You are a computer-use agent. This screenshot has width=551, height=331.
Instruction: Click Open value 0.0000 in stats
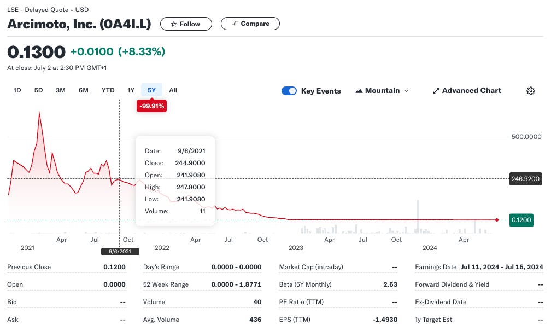tap(114, 284)
